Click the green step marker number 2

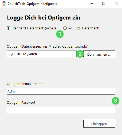80,54
